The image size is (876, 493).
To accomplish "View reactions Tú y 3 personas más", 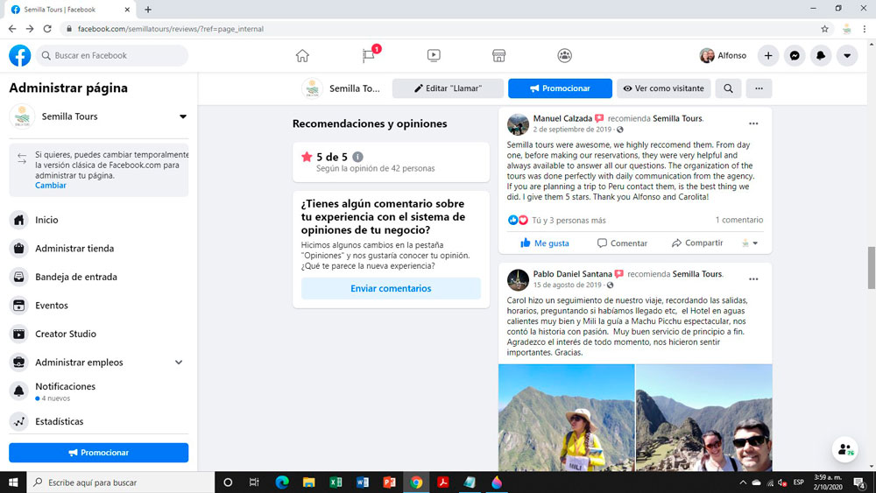I will pos(569,220).
